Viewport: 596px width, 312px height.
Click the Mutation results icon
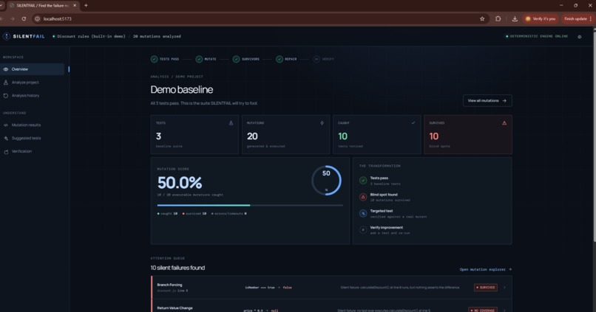(x=6, y=125)
